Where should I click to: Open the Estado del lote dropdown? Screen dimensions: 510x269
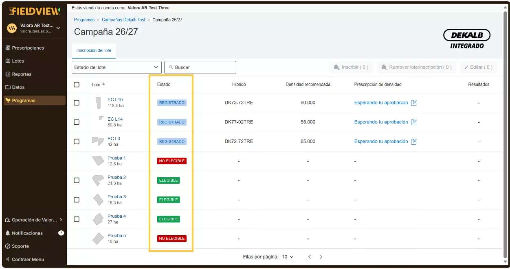tap(117, 67)
